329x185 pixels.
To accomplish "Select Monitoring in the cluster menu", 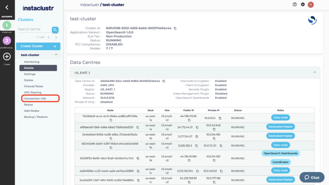I will (31, 62).
